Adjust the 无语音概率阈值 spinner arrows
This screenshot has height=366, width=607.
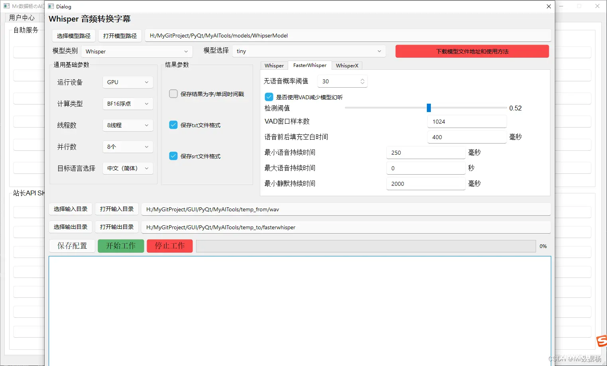362,81
